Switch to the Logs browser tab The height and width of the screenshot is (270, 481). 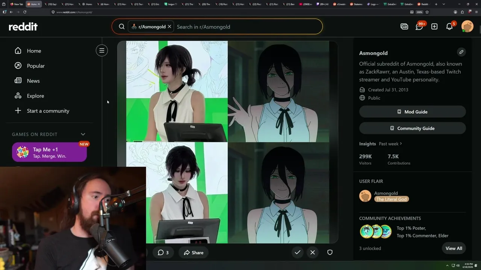tap(373, 4)
